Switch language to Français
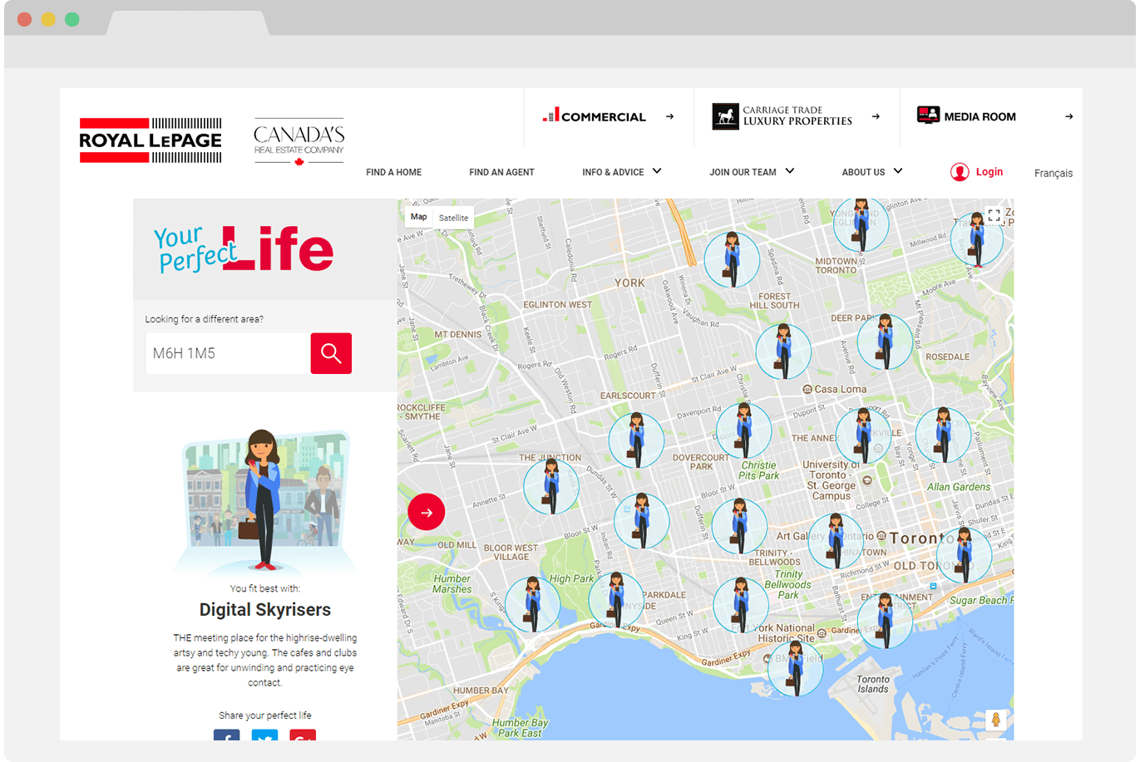Viewport: 1140px width, 762px height. (1053, 173)
